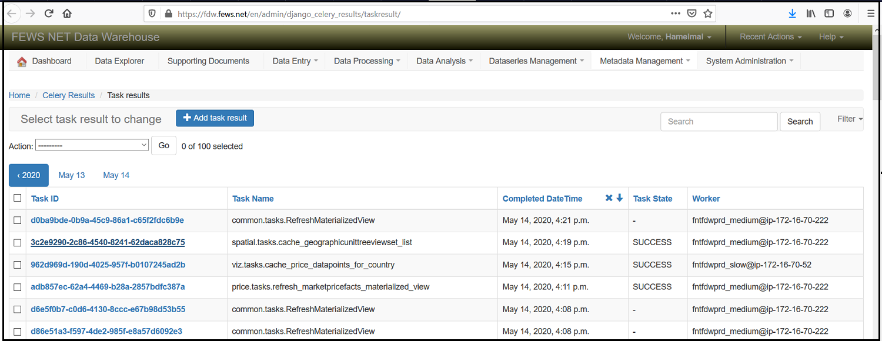This screenshot has height=341, width=882.
Task: Click the Add task result button
Action: [215, 118]
